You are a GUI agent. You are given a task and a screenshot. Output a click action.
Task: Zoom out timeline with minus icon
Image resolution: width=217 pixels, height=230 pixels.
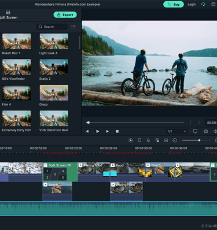tap(175, 140)
